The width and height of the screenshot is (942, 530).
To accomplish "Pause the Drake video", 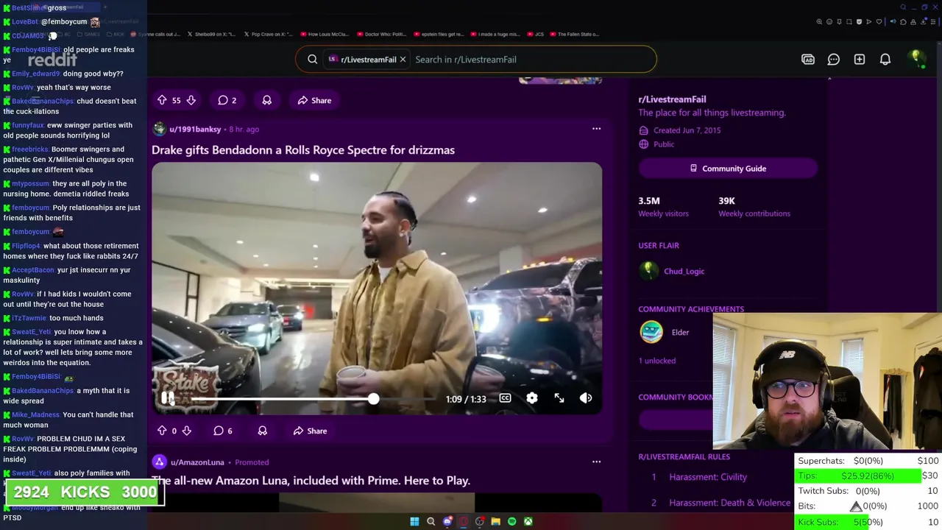I will 168,398.
